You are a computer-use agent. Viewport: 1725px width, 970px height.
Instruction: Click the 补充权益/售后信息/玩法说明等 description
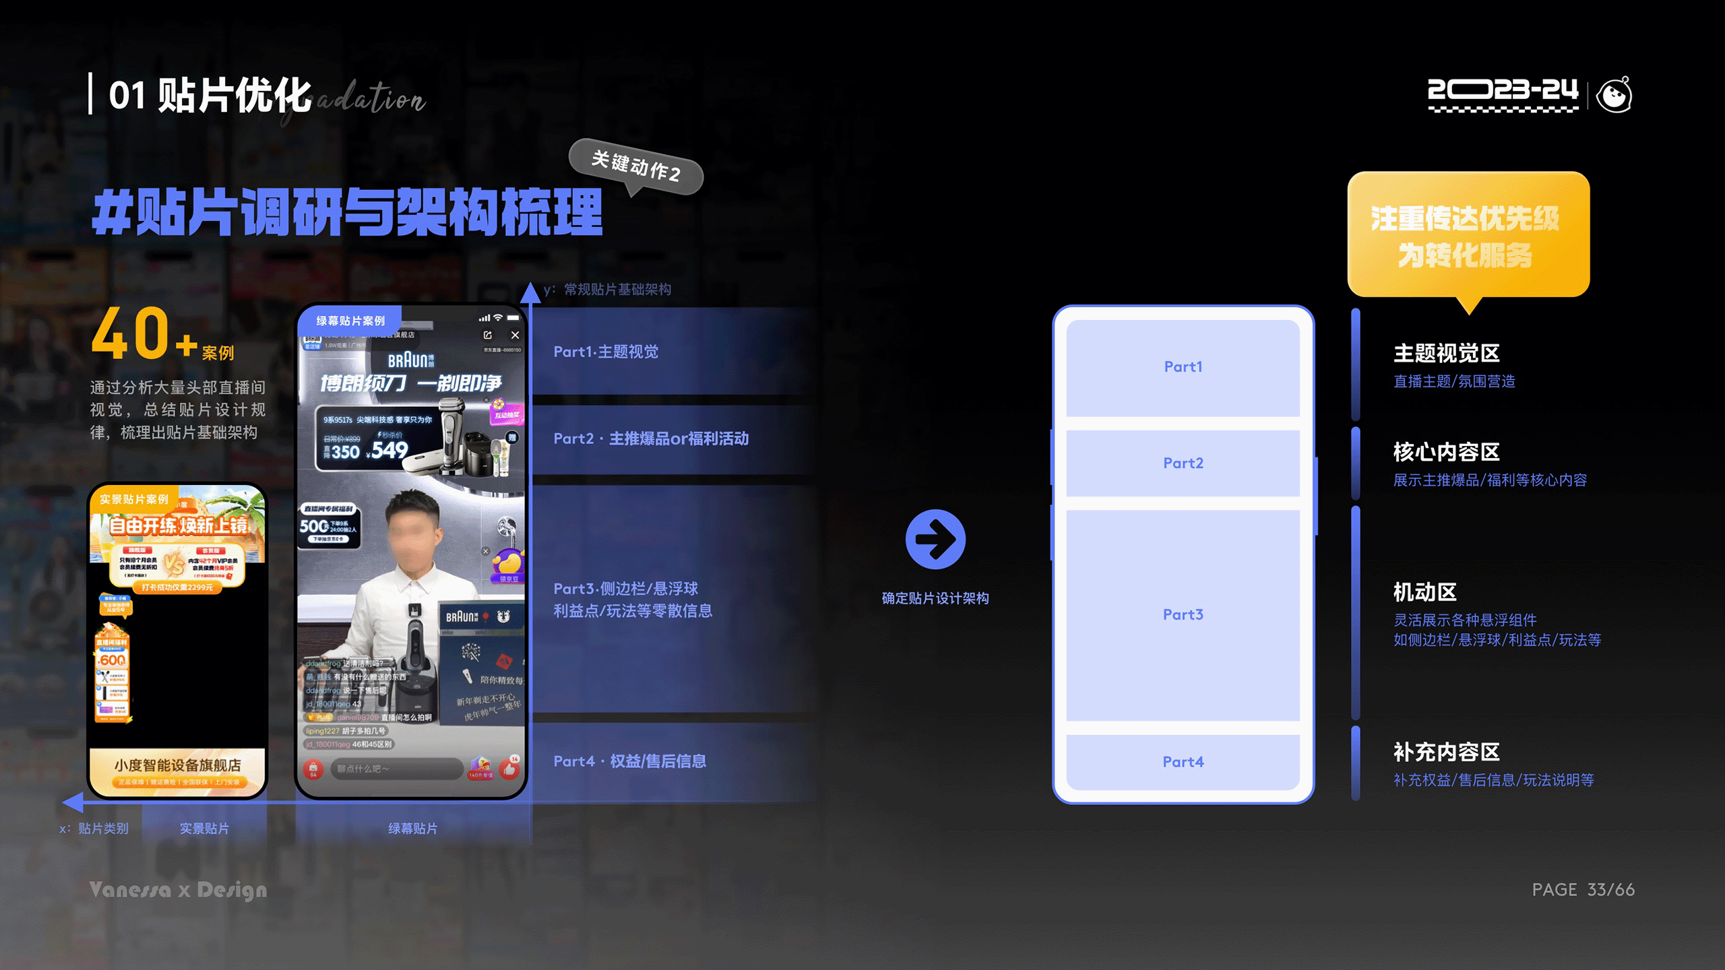1494,780
